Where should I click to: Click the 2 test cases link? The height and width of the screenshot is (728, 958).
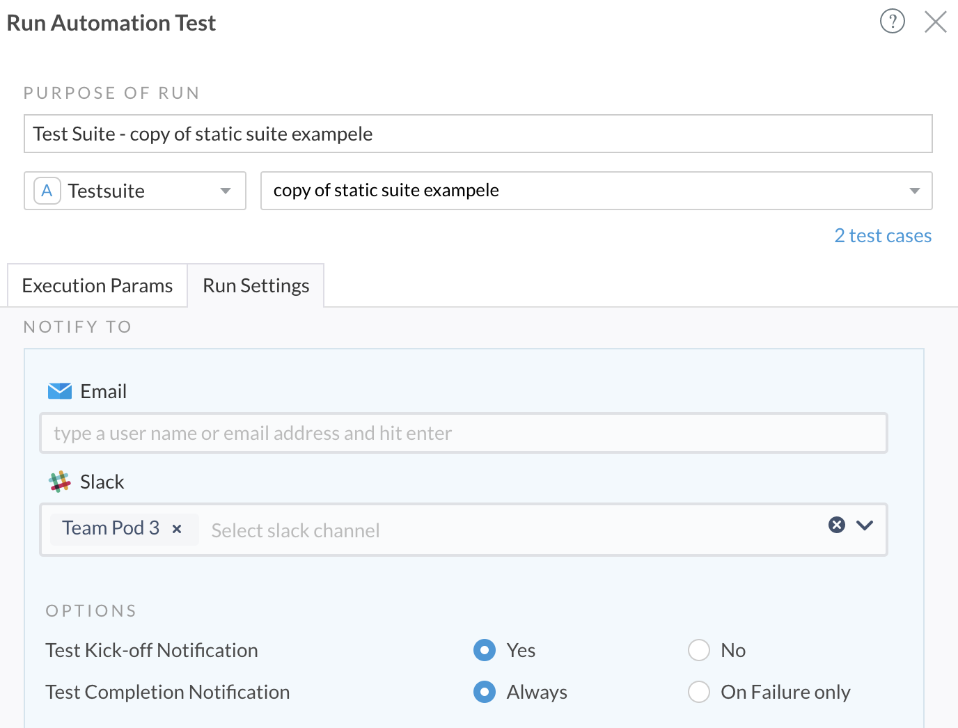coord(882,236)
